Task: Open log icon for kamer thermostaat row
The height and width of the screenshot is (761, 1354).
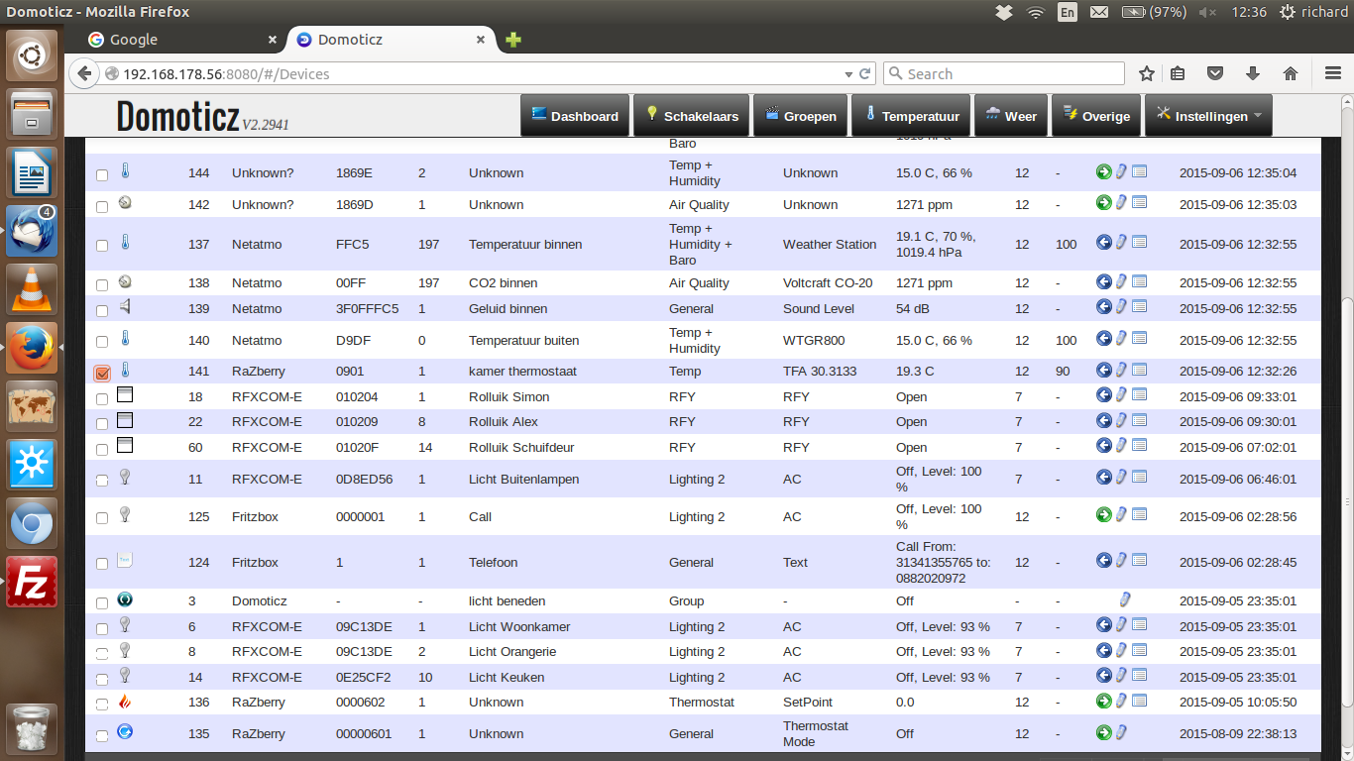Action: coord(1140,370)
